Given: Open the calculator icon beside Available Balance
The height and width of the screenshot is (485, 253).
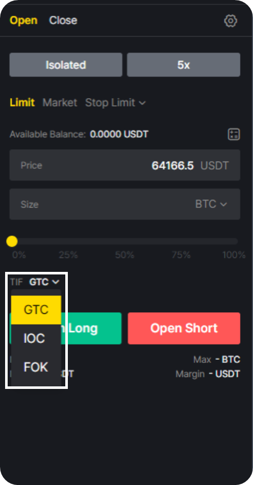Looking at the screenshot, I should click(x=234, y=134).
